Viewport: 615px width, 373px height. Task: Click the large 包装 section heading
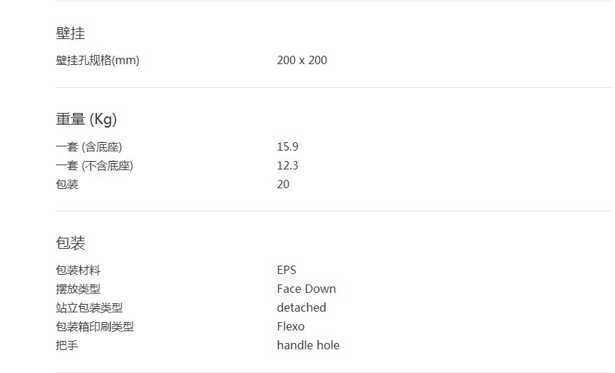(70, 243)
